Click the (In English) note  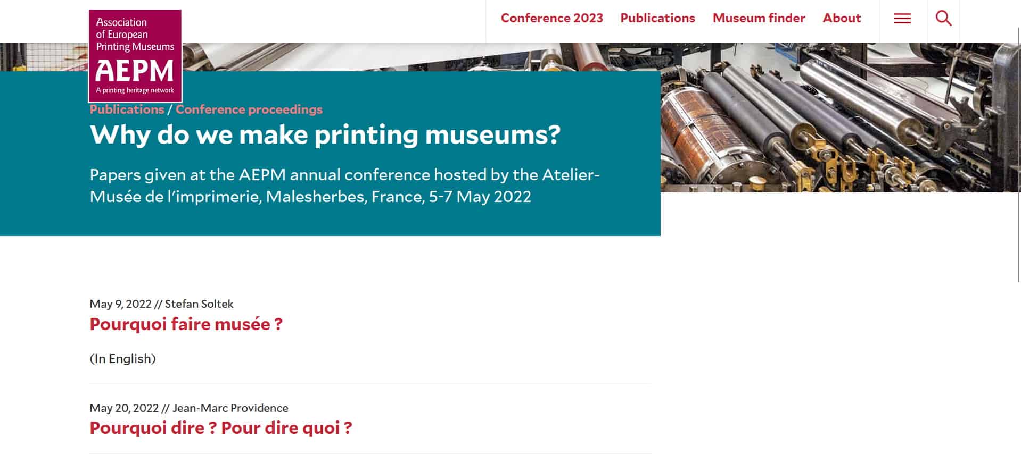coord(122,359)
